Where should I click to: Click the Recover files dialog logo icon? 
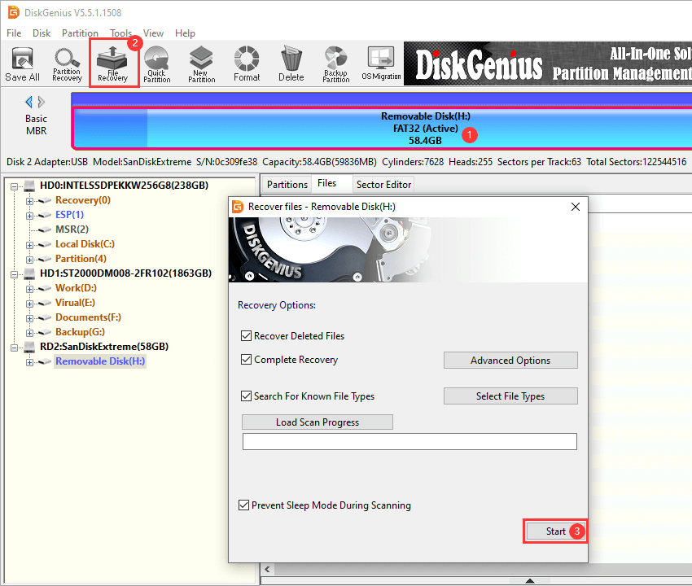pyautogui.click(x=238, y=207)
